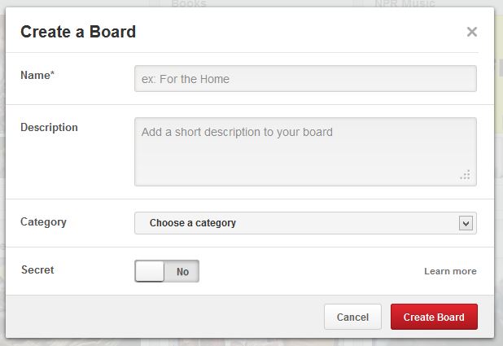Click the red Create Board button
This screenshot has width=503, height=346.
[x=434, y=317]
